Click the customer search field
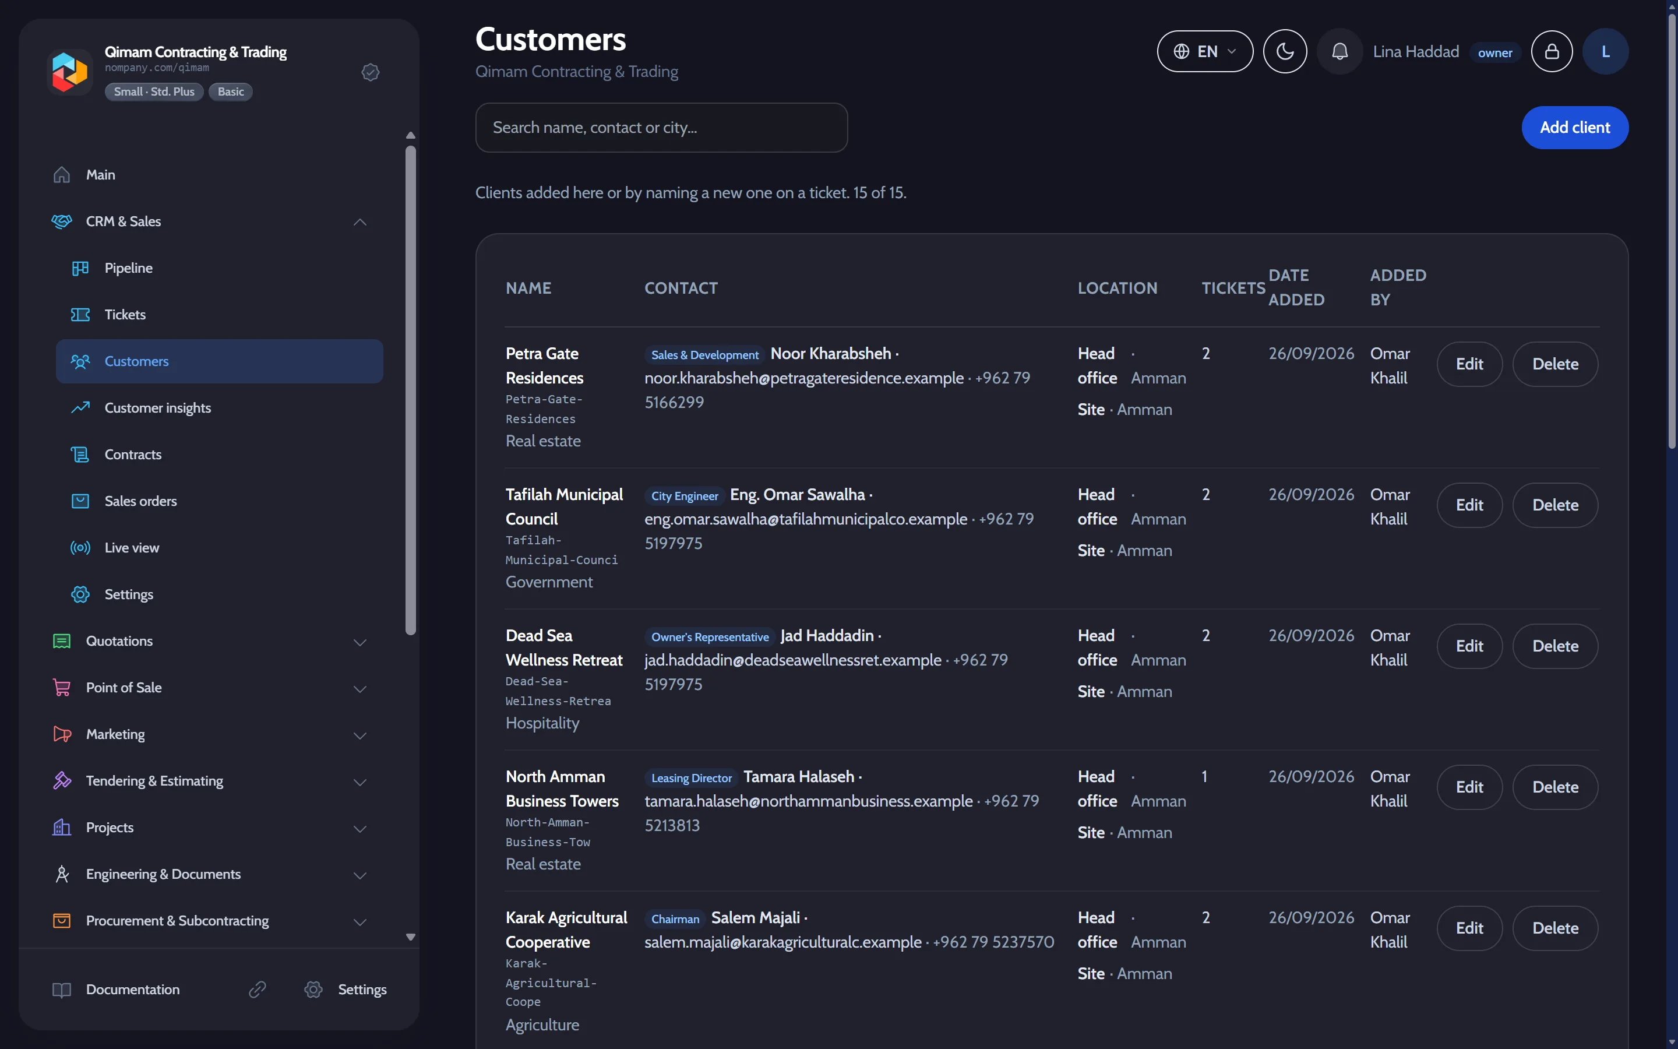The height and width of the screenshot is (1049, 1678). pos(661,128)
